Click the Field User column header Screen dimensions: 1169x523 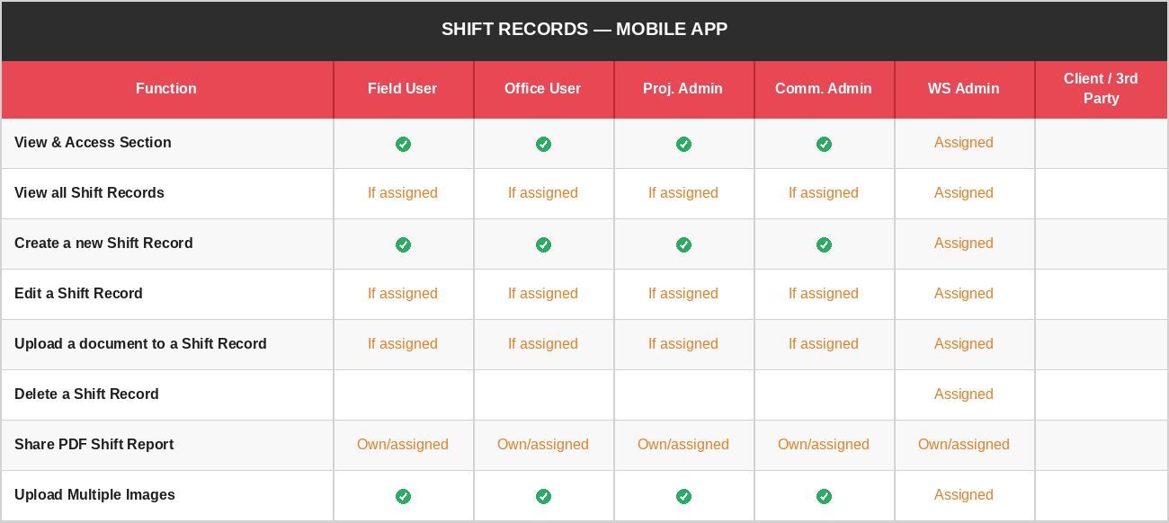point(403,89)
